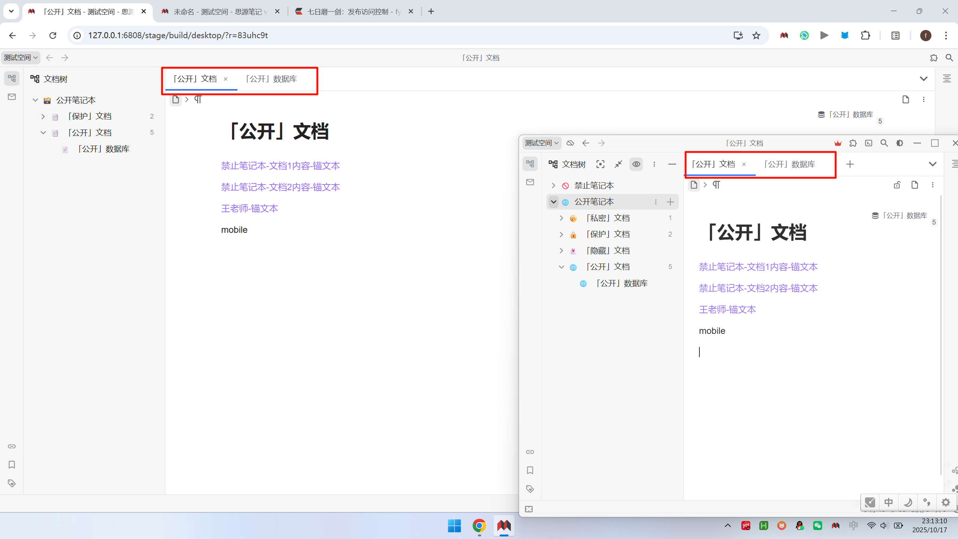Open the bookmark panel in the desktop window sidebar
Screen dimensions: 958x539
pyautogui.click(x=530, y=471)
